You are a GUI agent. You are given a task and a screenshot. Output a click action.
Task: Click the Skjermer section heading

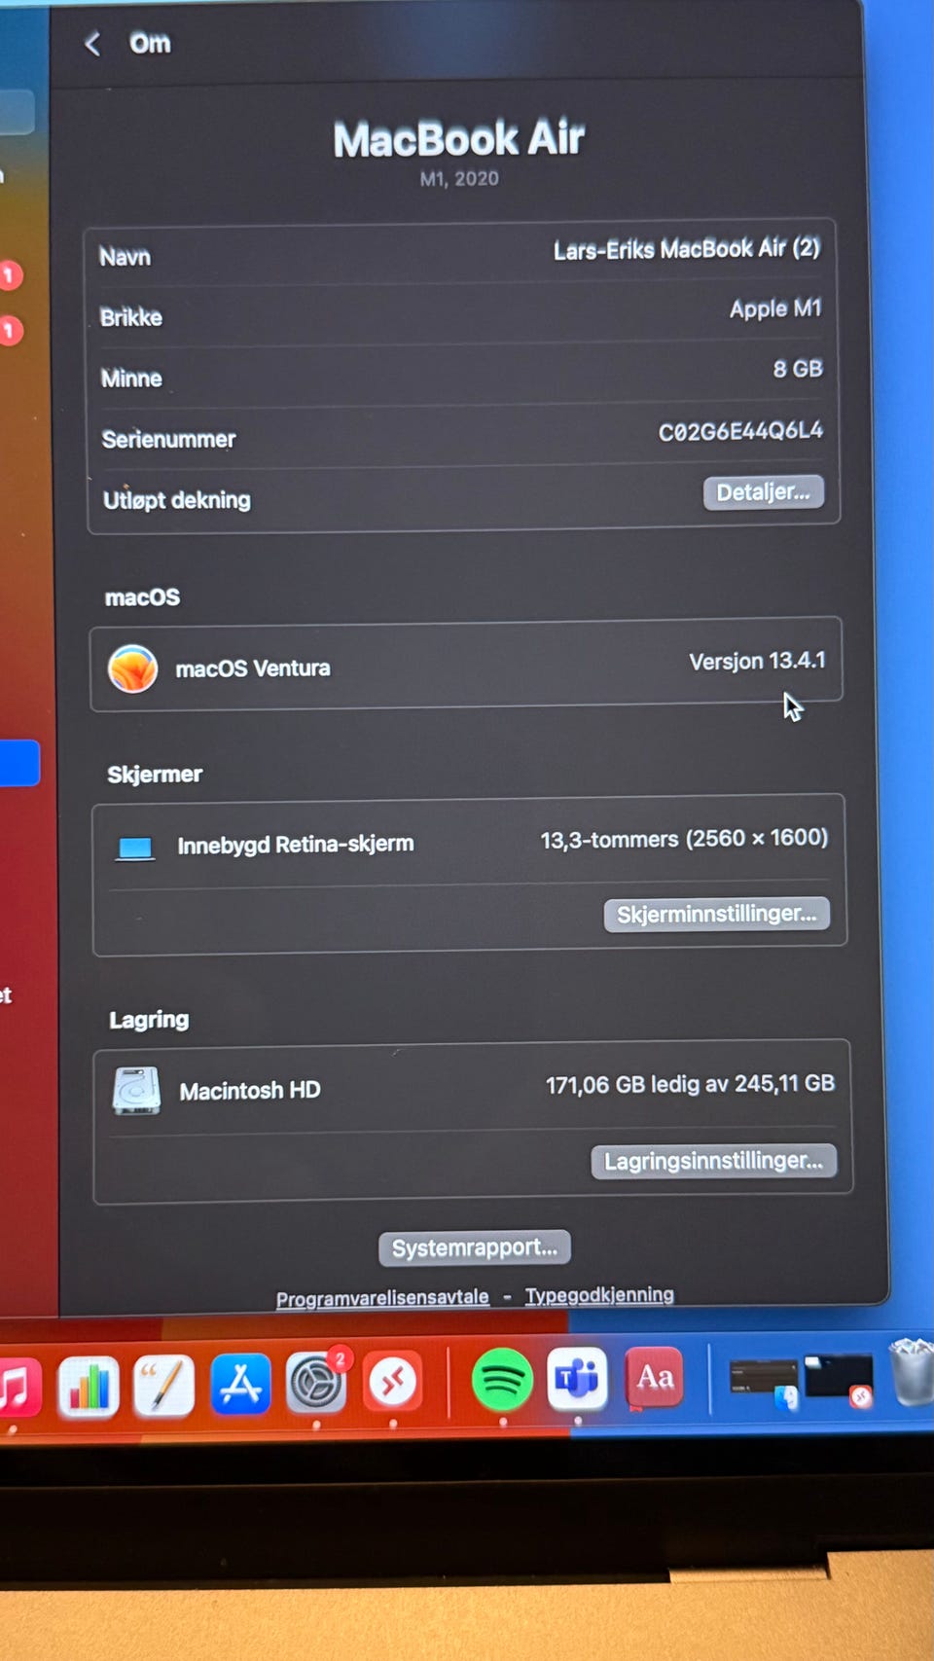click(x=155, y=775)
